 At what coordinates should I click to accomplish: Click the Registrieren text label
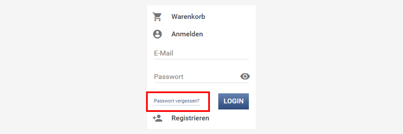click(190, 118)
